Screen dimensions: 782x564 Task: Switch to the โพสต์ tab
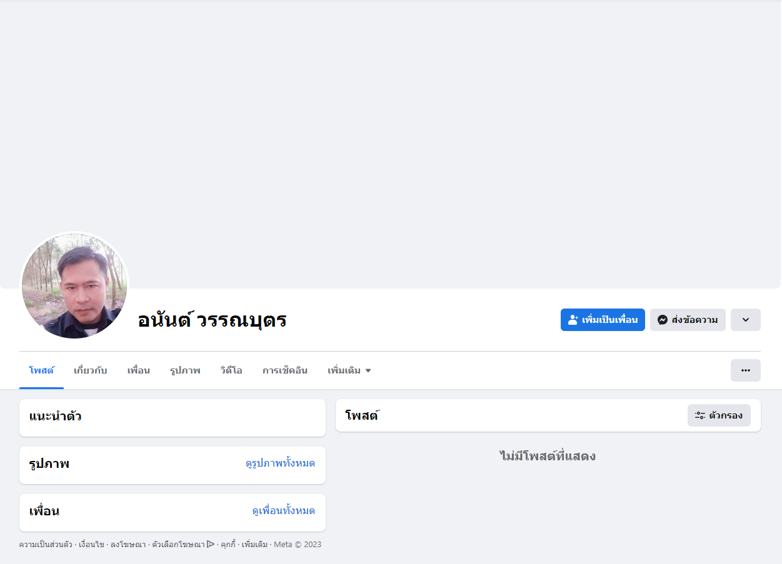click(x=41, y=370)
